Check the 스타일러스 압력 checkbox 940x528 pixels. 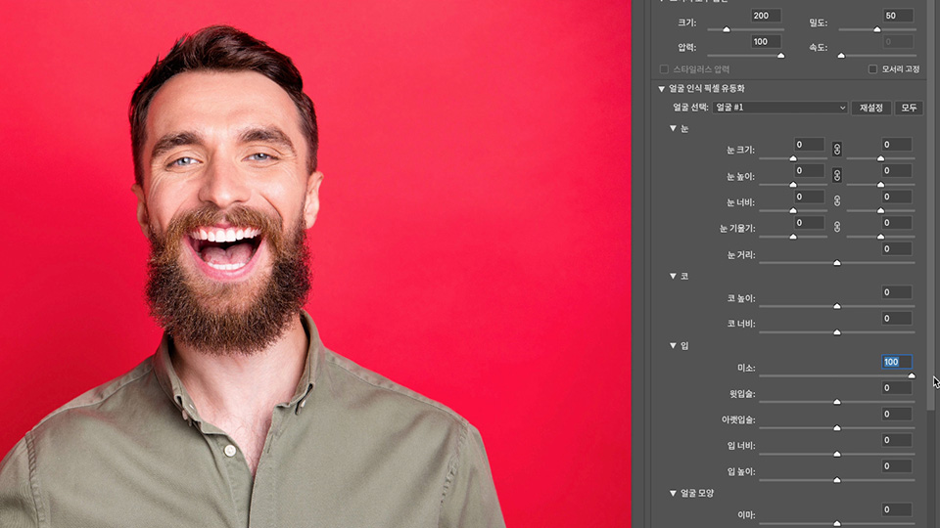[x=664, y=69]
